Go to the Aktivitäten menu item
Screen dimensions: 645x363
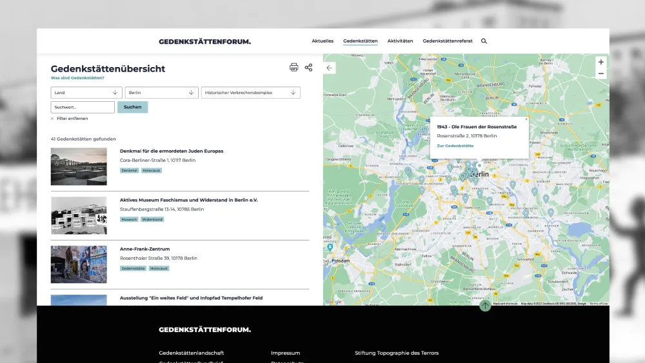coord(400,41)
